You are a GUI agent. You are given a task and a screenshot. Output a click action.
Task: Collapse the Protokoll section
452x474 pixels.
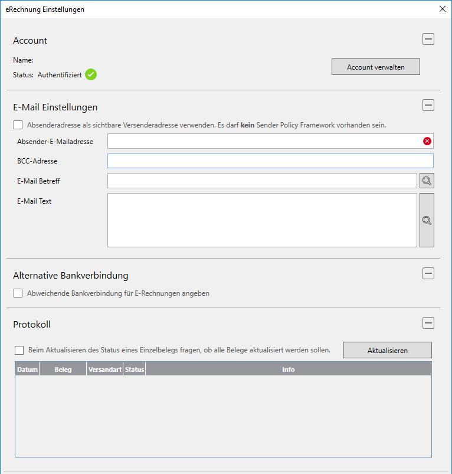(428, 323)
